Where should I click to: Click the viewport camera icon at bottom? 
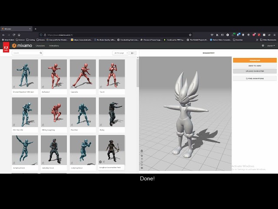[x=142, y=168]
